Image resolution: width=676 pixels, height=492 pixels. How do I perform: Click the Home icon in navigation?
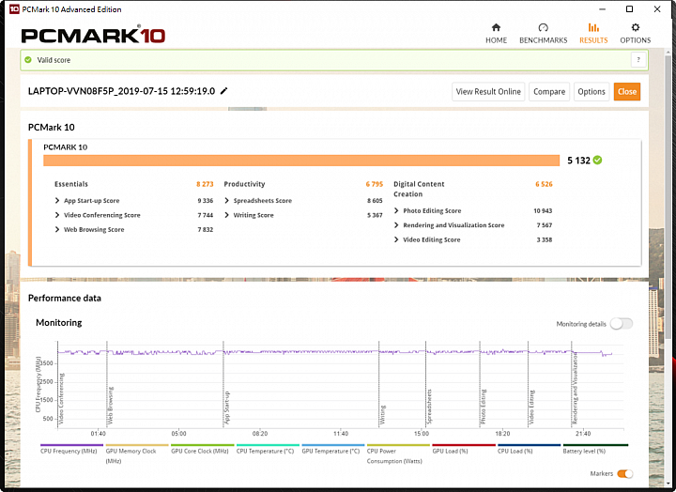tap(496, 27)
